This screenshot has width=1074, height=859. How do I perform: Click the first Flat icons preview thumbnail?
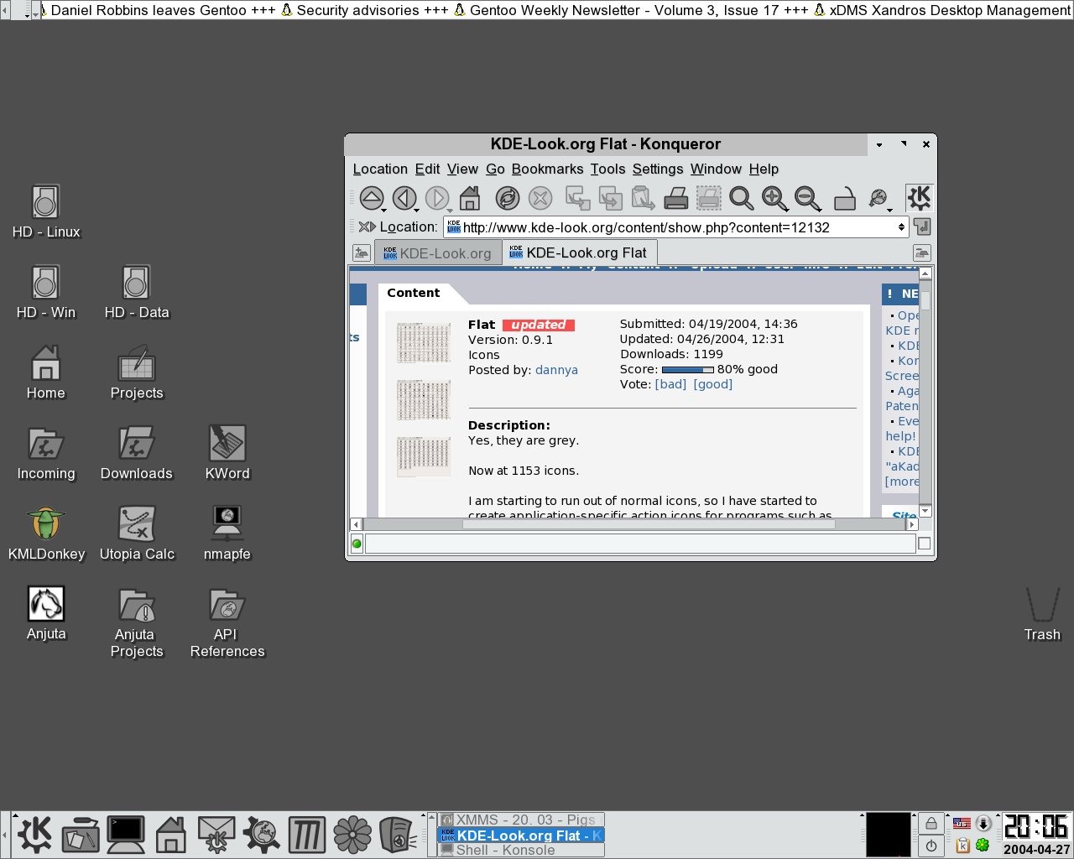tap(423, 342)
